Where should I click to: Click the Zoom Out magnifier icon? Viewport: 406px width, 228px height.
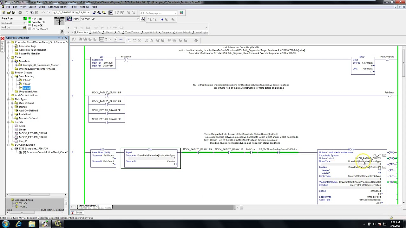[134, 13]
